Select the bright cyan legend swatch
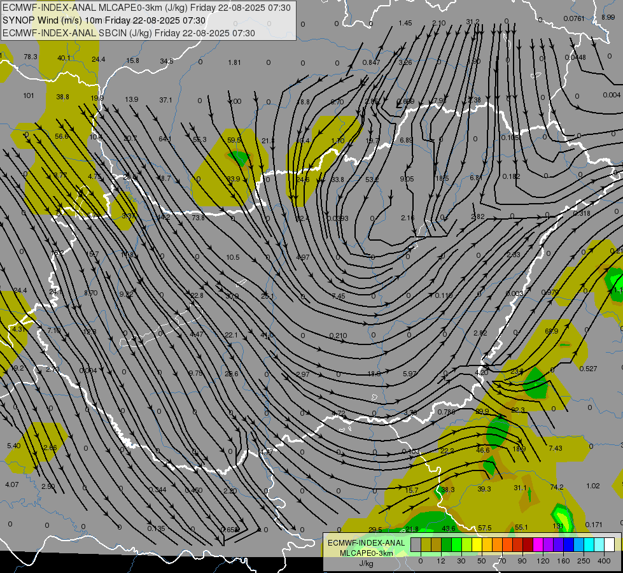Viewport: 623px width, 573px height. point(590,545)
